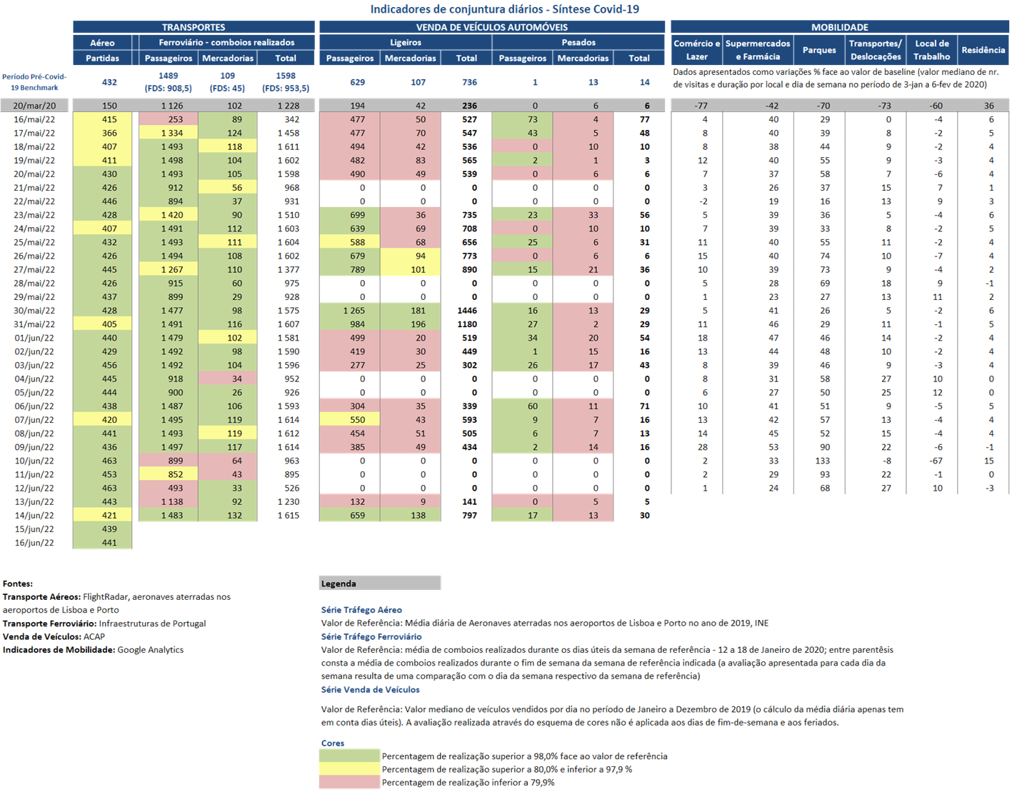Select the 30/mai/22 row label
Image resolution: width=1012 pixels, height=792 pixels.
pos(34,311)
